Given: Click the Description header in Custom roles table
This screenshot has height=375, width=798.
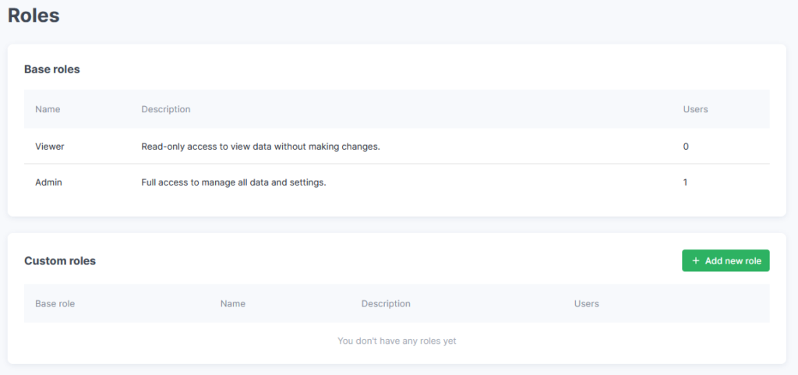Looking at the screenshot, I should [x=386, y=304].
